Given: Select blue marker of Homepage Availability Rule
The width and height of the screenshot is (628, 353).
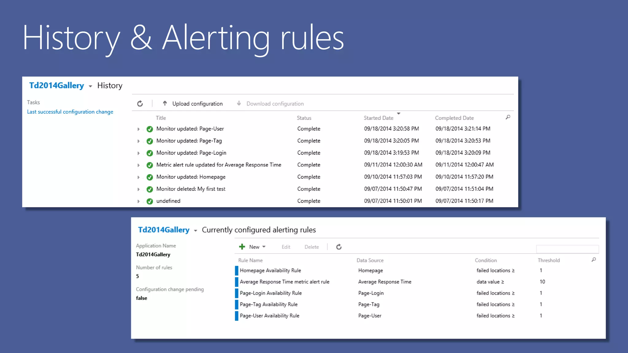Looking at the screenshot, I should 237,271.
